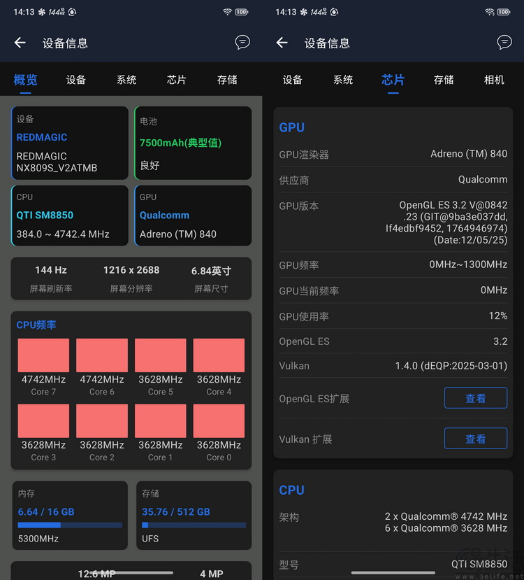Tap Core 4 frequency block
Viewport: 524px width, 580px height.
pyautogui.click(x=219, y=355)
